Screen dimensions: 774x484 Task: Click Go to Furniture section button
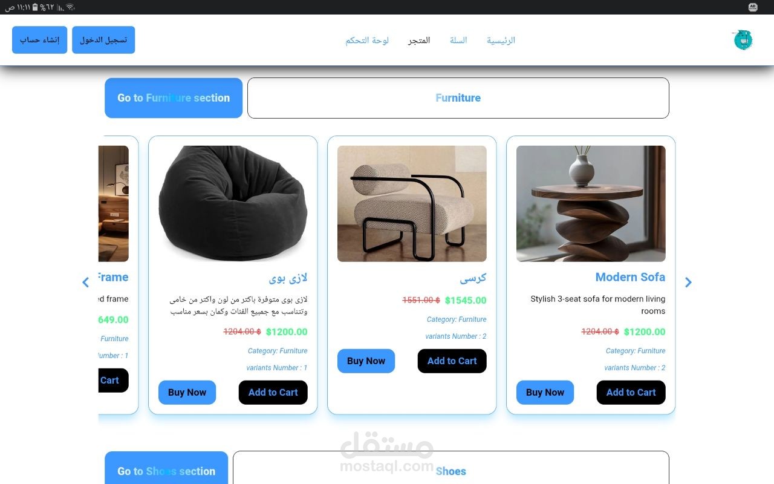tap(174, 98)
